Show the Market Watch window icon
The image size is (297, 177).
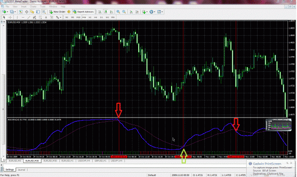pos(20,12)
